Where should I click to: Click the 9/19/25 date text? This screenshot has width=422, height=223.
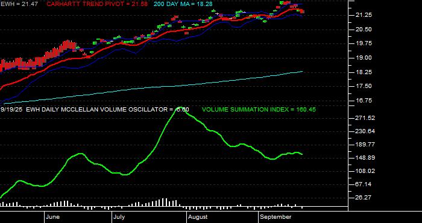coord(11,110)
